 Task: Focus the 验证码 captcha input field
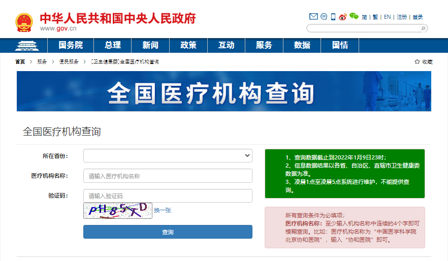(168, 196)
